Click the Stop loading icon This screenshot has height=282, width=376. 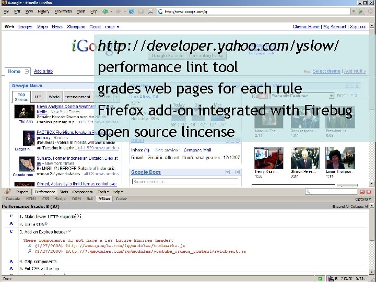pos(141,11)
